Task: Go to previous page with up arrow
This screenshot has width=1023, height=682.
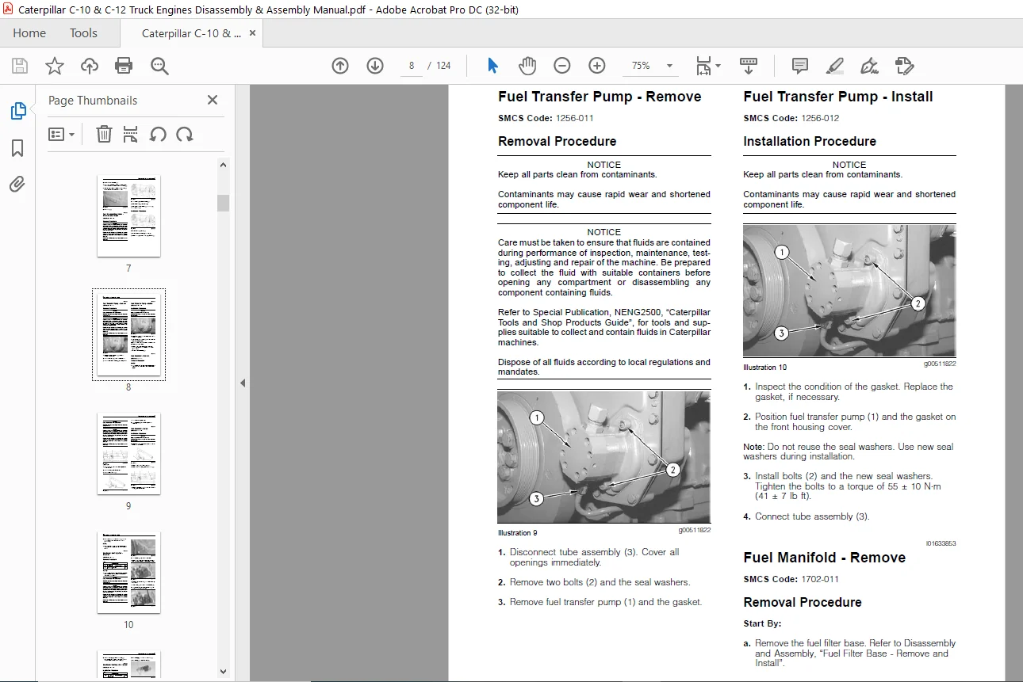Action: [x=340, y=66]
